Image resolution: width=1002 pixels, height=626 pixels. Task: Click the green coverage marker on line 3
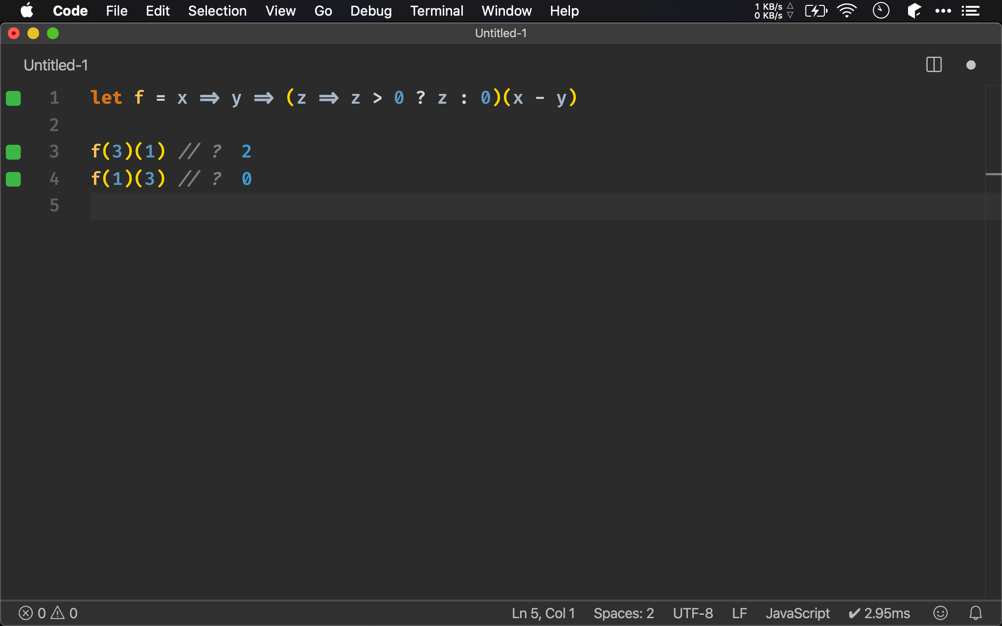[13, 152]
